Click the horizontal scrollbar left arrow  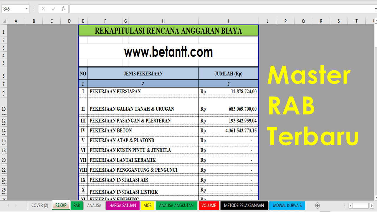tap(350, 205)
